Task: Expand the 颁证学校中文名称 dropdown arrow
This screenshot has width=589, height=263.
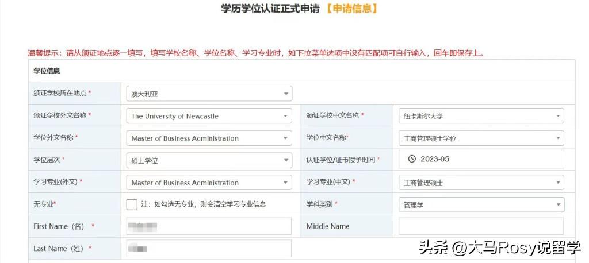Action: (x=557, y=116)
